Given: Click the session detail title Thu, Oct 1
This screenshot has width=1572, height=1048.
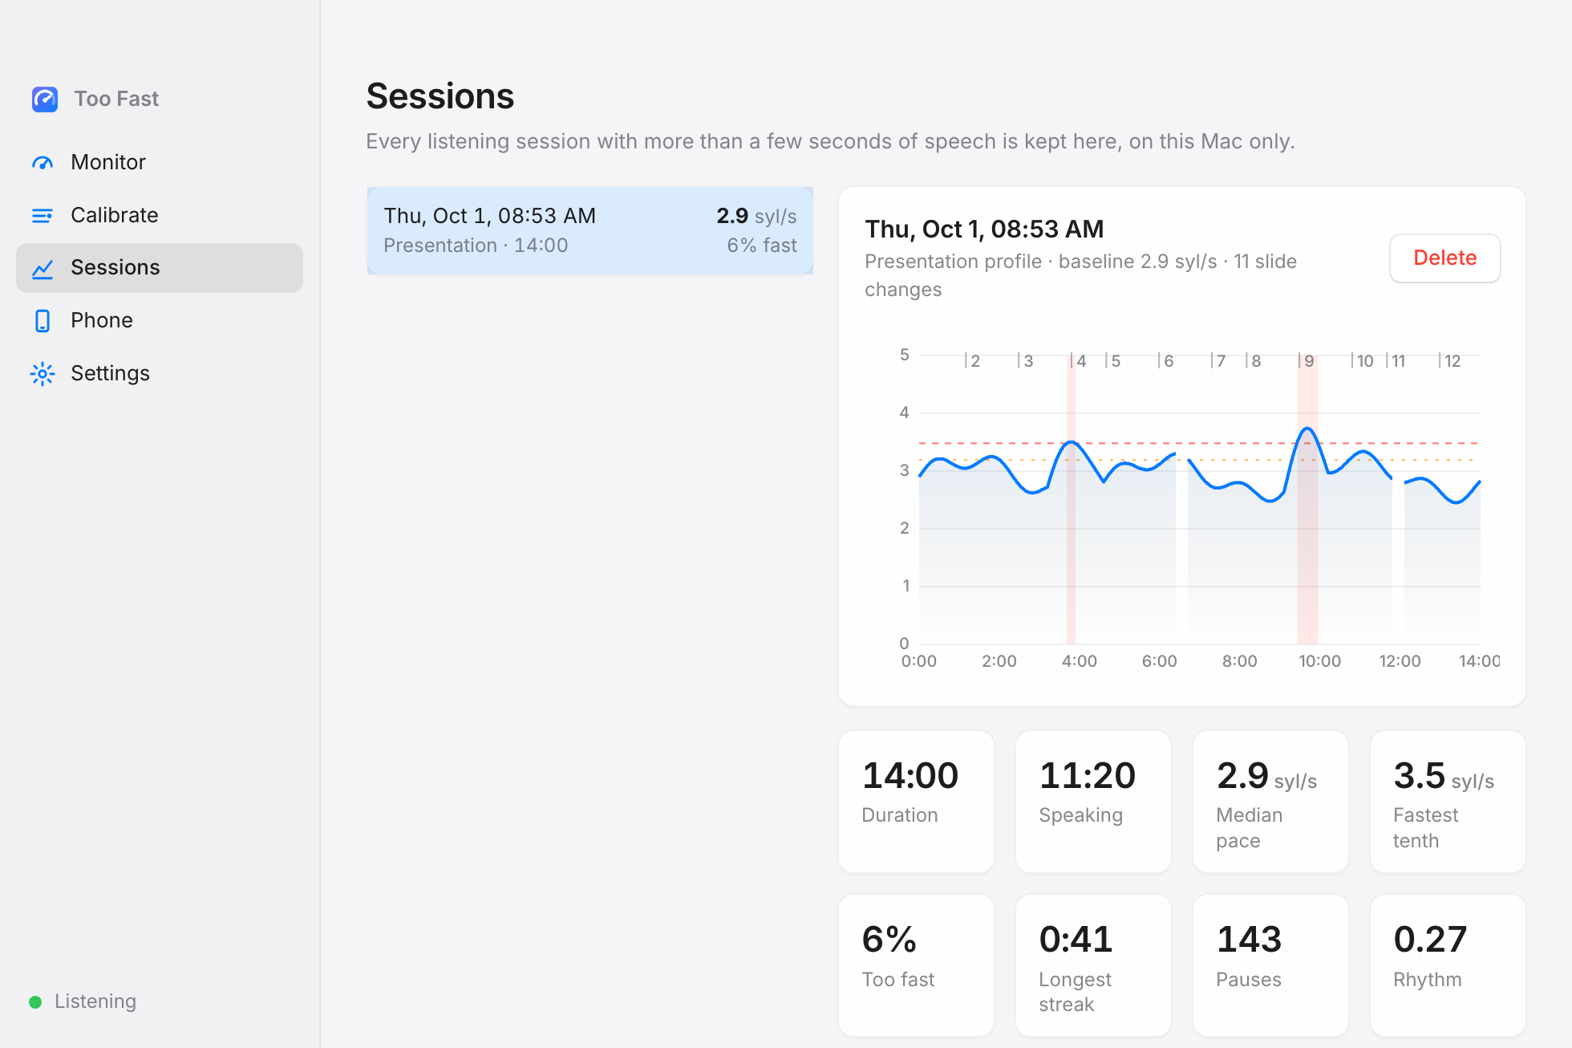Looking at the screenshot, I should [984, 230].
